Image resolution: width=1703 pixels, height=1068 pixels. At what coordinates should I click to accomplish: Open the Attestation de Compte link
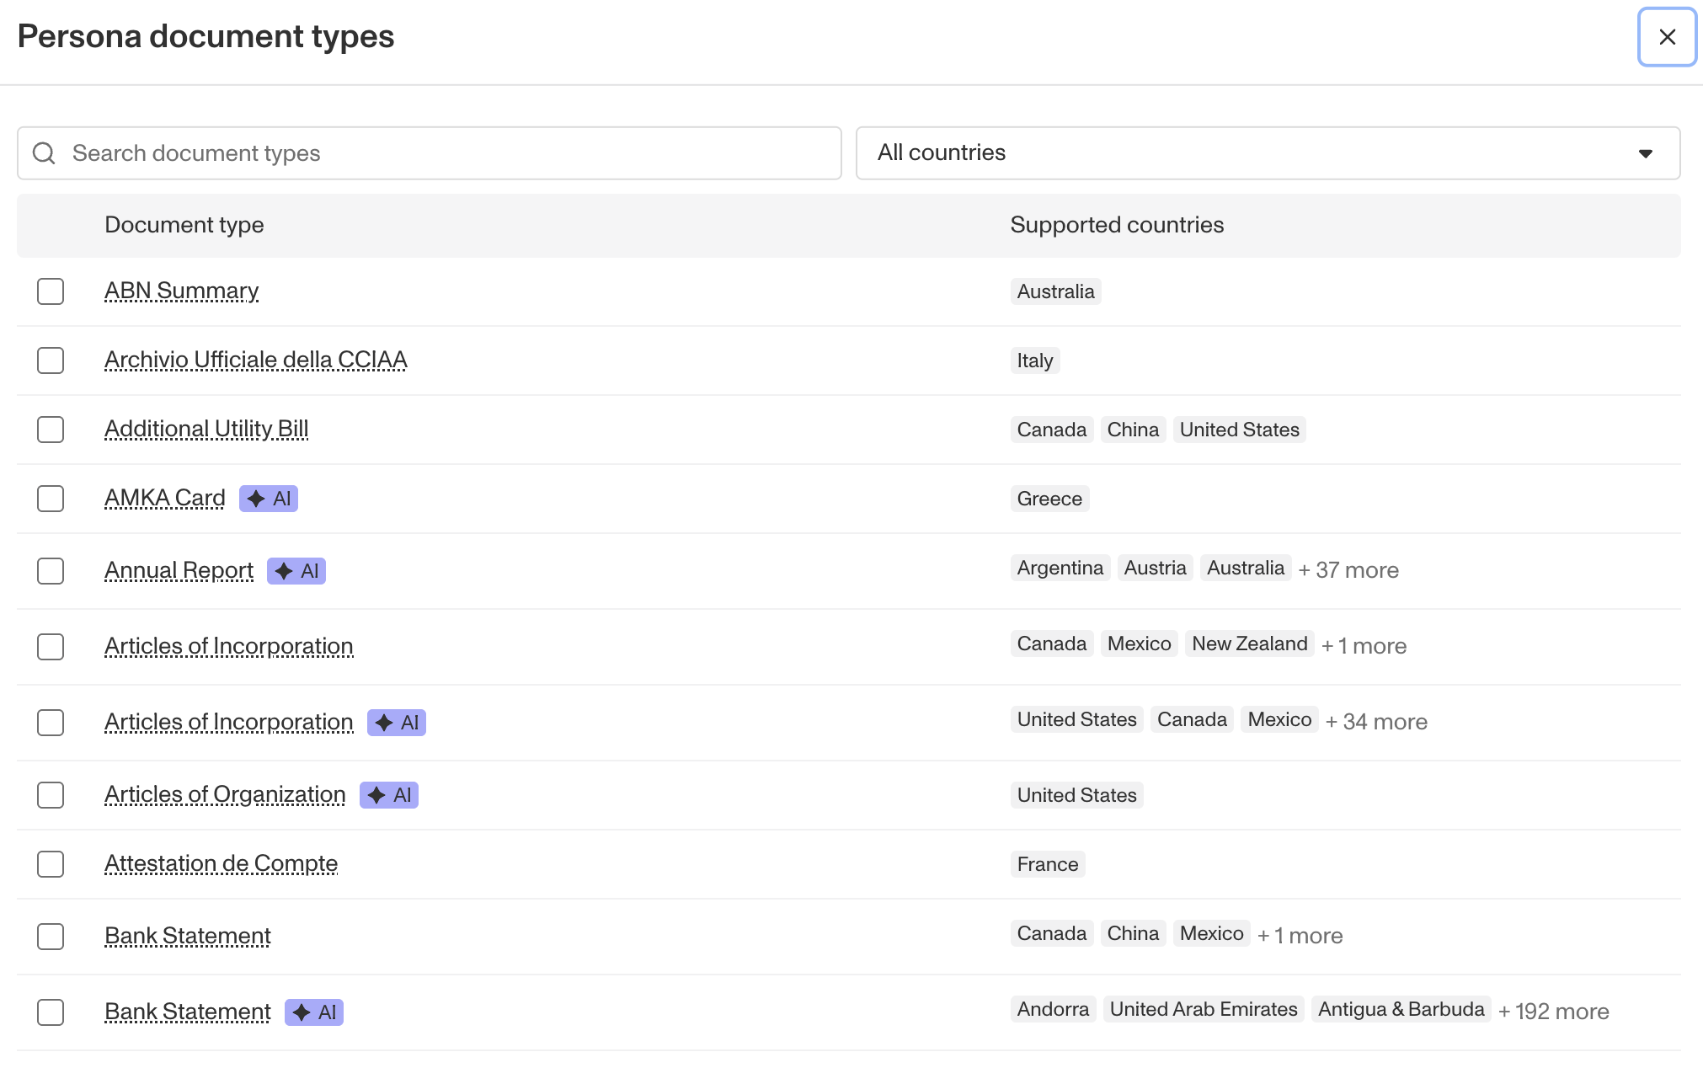221,864
